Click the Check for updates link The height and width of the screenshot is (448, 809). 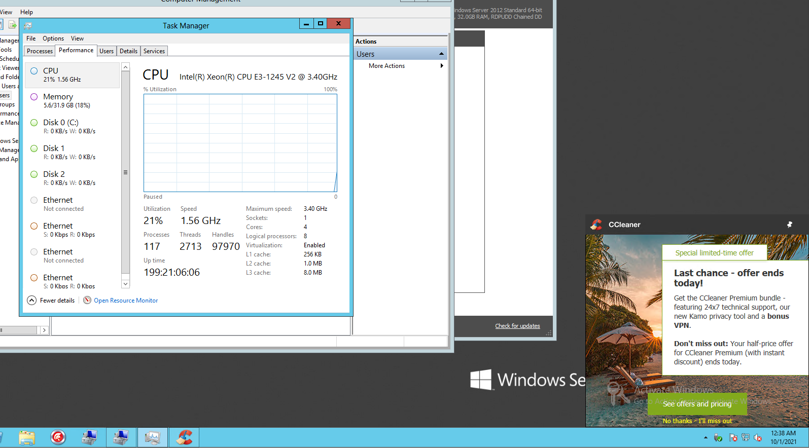pos(517,326)
